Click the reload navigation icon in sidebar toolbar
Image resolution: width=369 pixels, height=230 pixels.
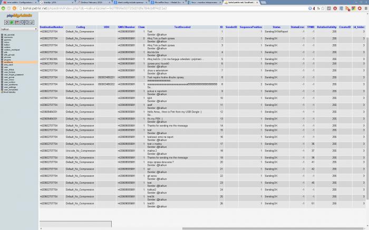(x=32, y=22)
